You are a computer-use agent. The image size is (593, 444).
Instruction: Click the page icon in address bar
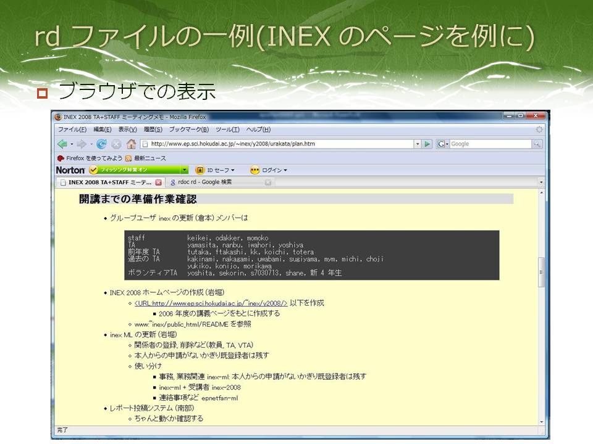(145, 144)
